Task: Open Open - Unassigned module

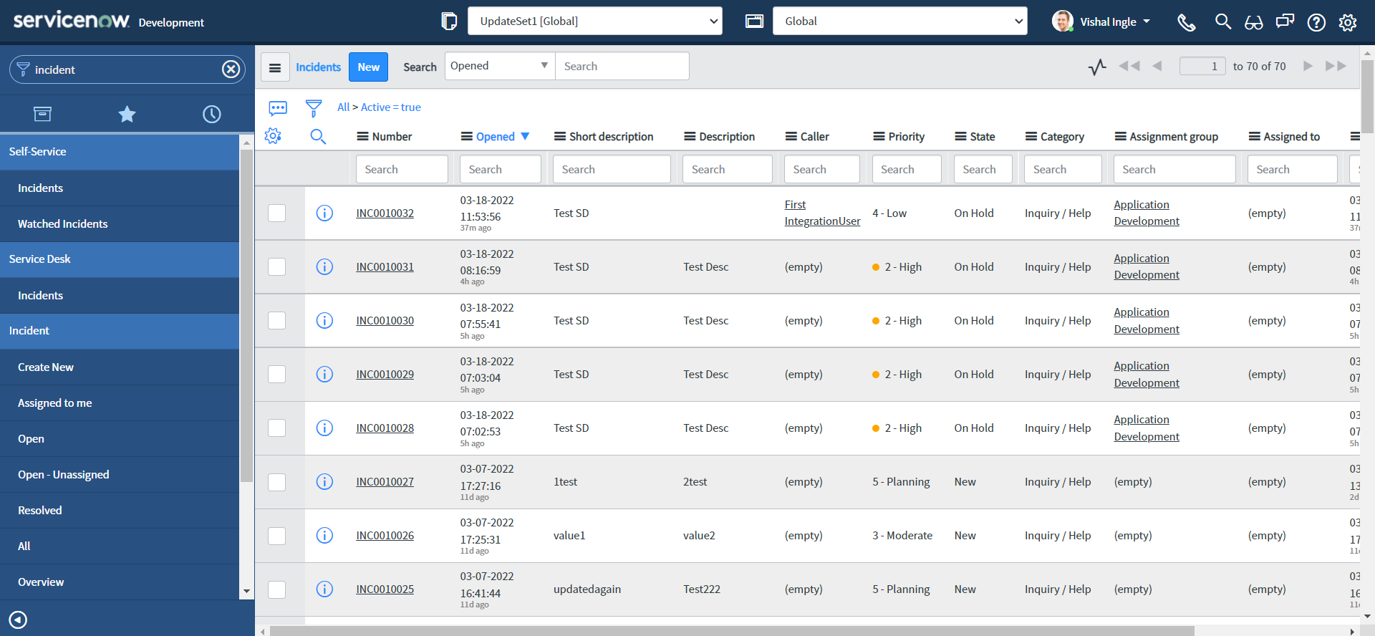Action: [x=120, y=475]
